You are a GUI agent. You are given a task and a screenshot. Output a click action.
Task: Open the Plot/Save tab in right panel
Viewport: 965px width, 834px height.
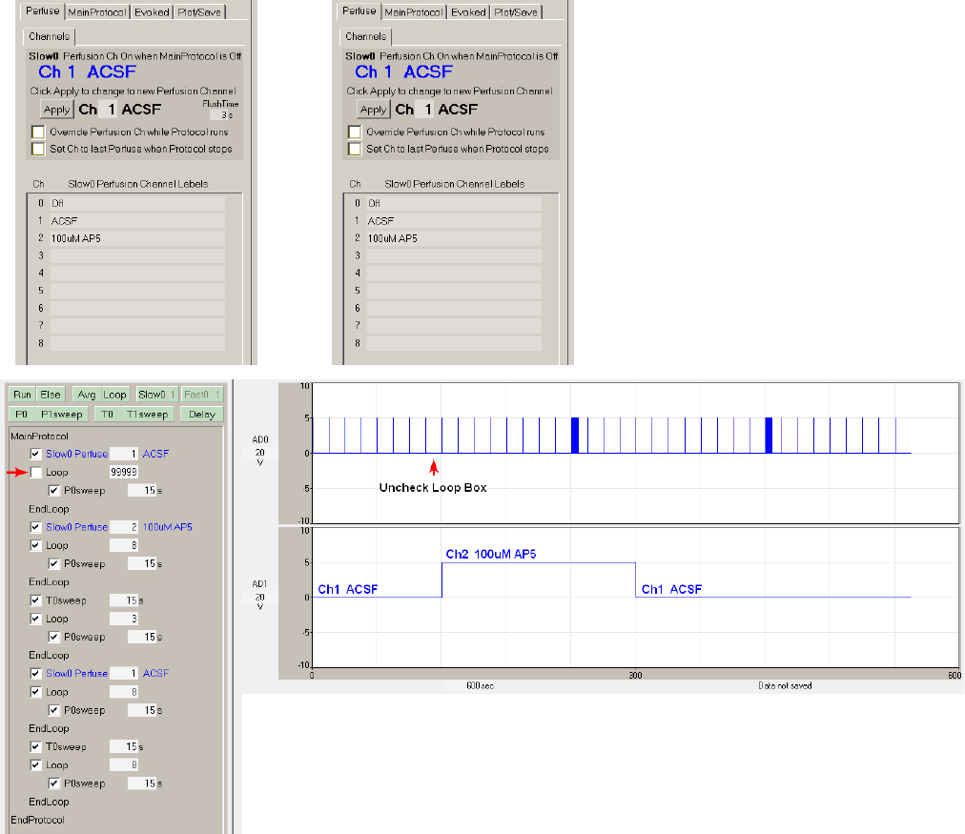coord(516,12)
